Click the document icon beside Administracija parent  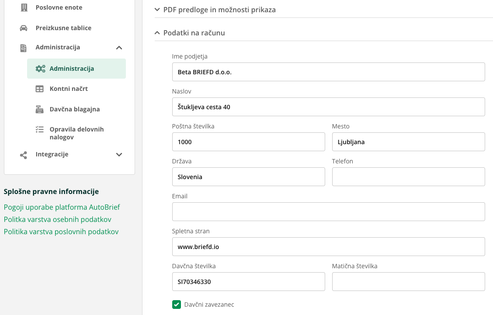[24, 48]
